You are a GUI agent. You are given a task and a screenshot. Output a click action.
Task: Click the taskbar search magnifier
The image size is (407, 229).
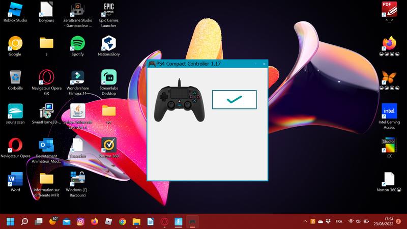24,221
